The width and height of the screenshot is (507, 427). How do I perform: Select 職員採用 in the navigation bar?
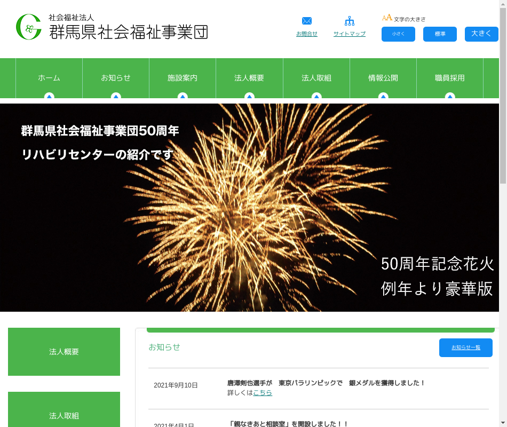click(x=450, y=78)
